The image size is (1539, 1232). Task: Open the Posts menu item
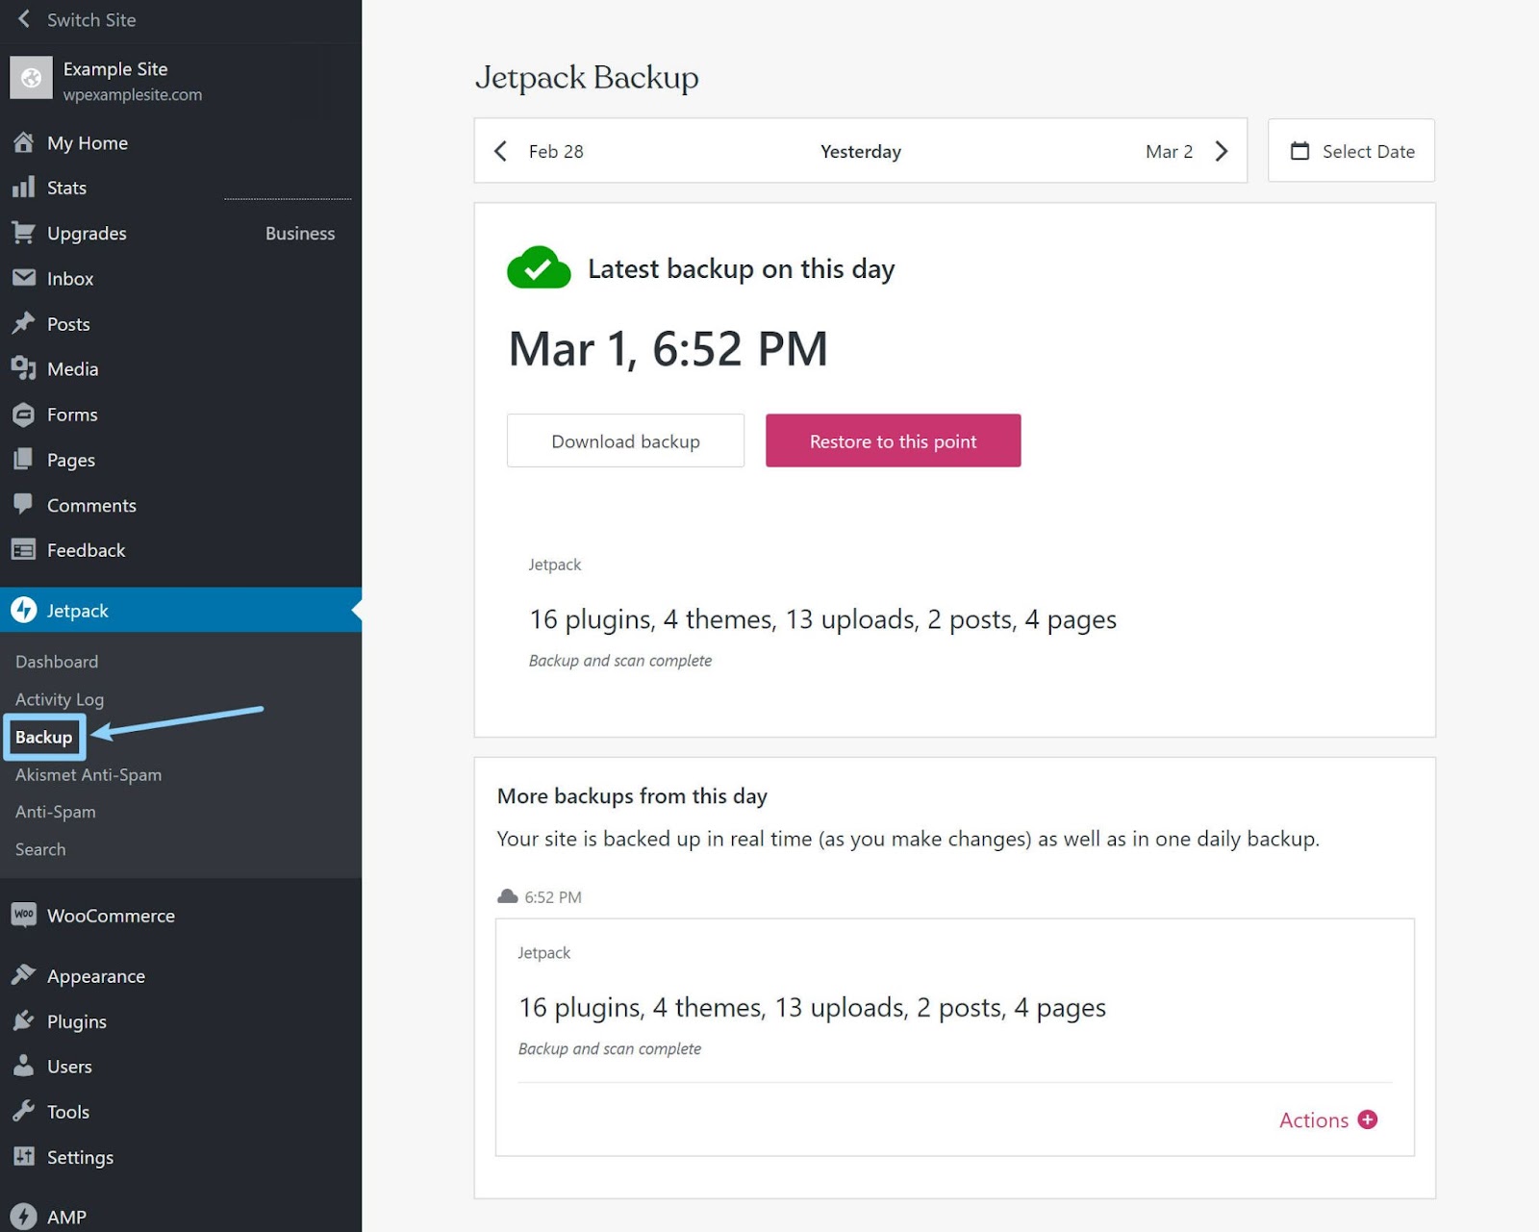tap(181, 324)
